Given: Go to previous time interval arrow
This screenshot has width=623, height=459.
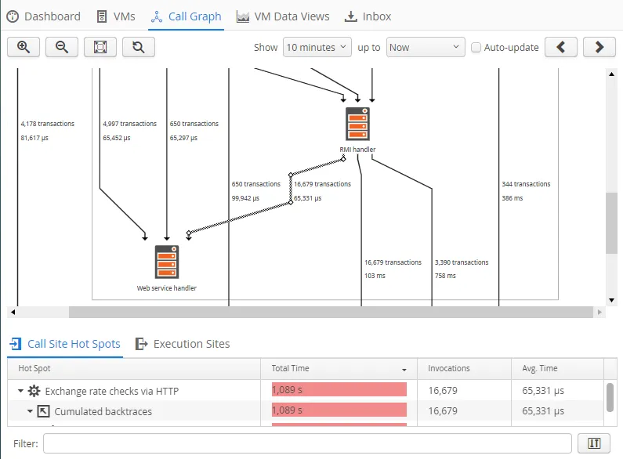Looking at the screenshot, I should pos(560,47).
